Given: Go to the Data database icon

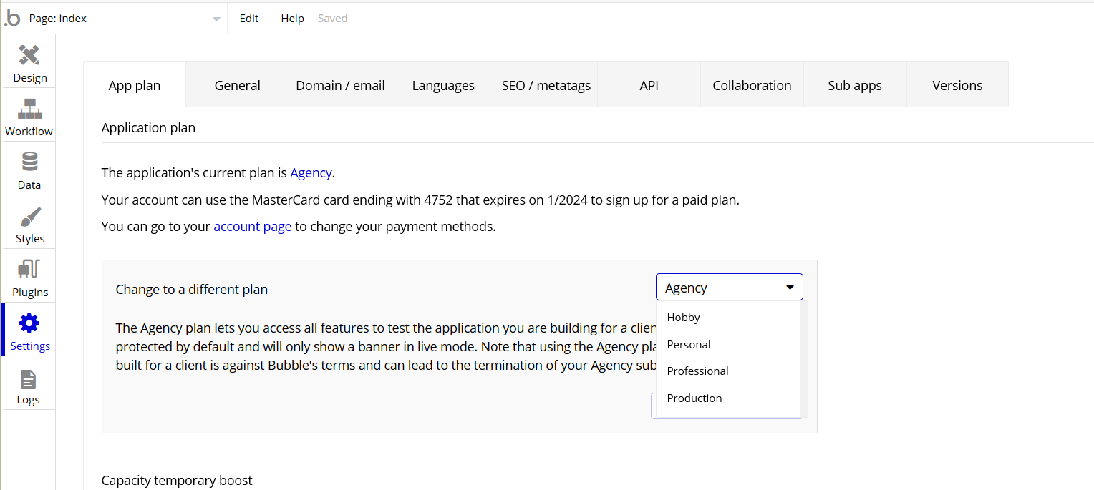Looking at the screenshot, I should point(29,162).
